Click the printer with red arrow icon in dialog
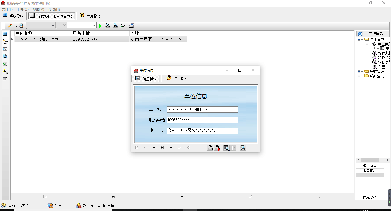 pos(218,148)
